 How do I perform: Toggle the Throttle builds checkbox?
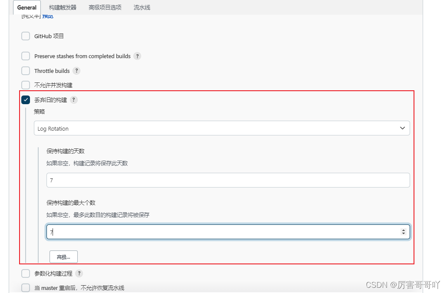coord(26,71)
